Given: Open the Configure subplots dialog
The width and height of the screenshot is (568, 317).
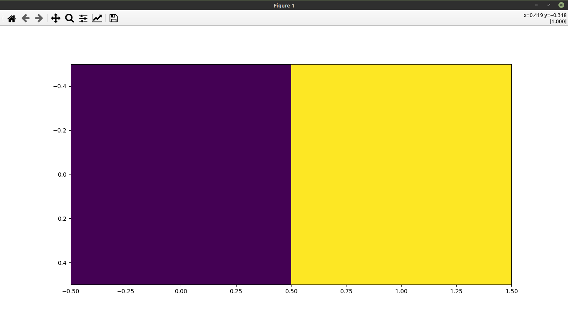Looking at the screenshot, I should (83, 18).
